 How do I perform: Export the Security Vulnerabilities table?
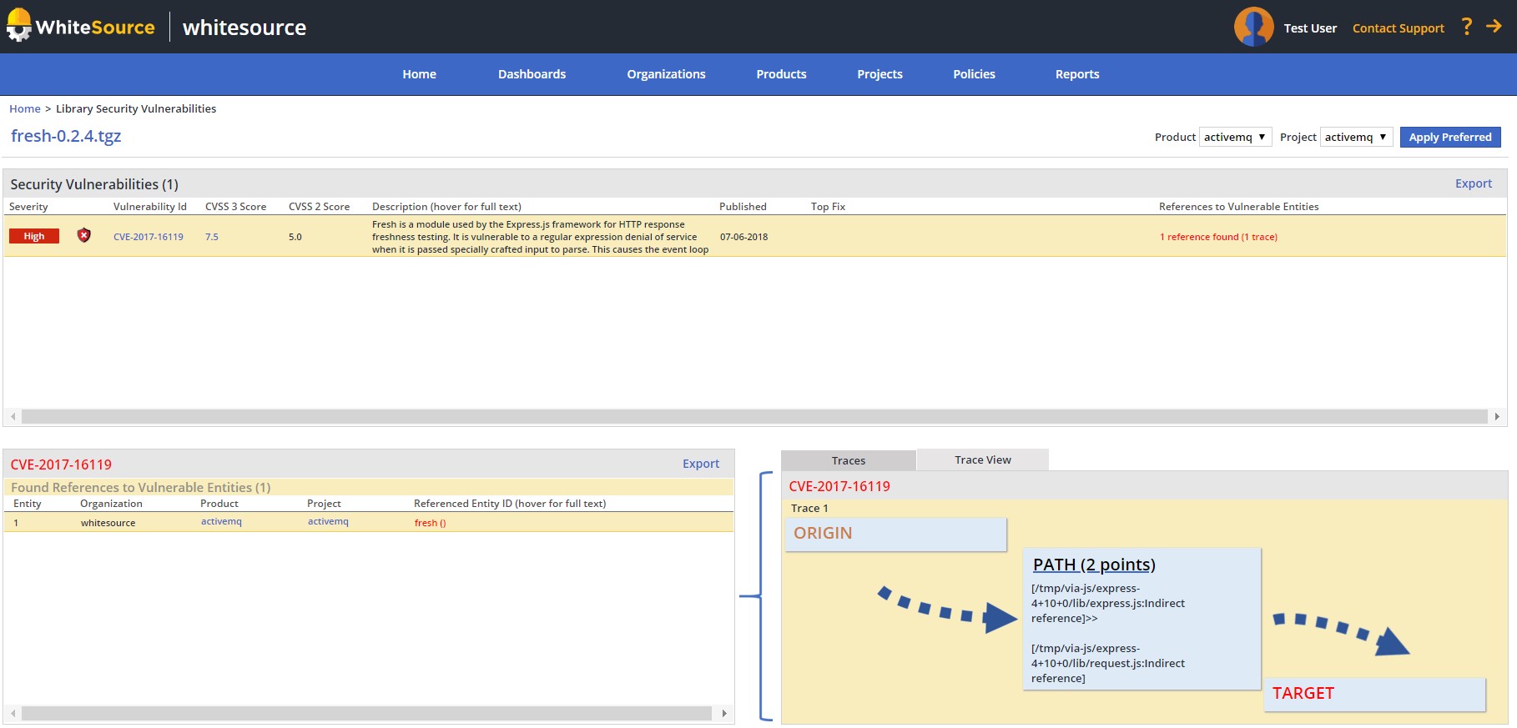pyautogui.click(x=1473, y=183)
